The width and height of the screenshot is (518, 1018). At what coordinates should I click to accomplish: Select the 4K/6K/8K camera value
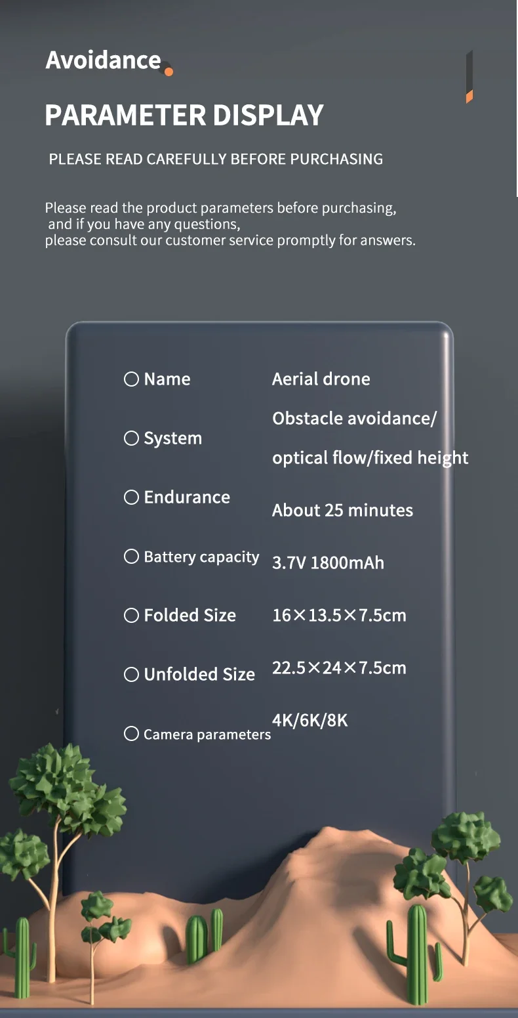coord(309,721)
